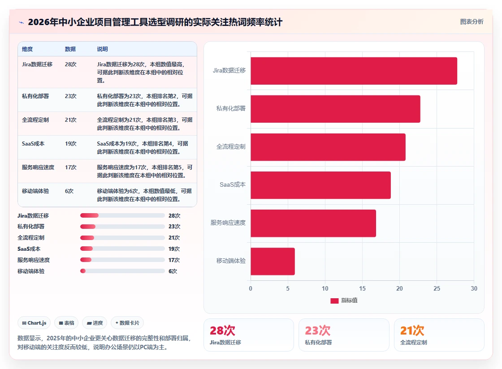This screenshot has height=369, width=502.
Task: Select the 全流程定制 table row name
Action: (x=35, y=120)
